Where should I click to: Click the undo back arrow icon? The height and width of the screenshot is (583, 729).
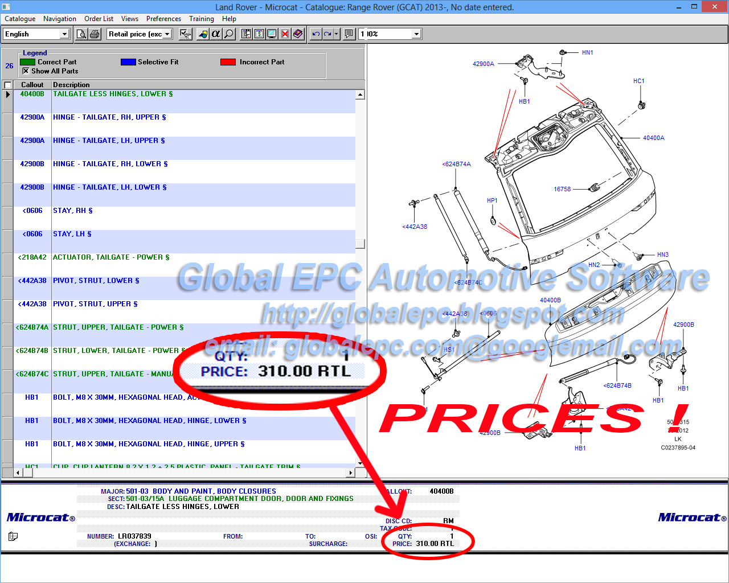pos(316,34)
